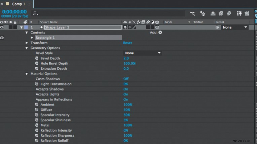
Task: Enable the Frame Blending icon
Action: (221, 13)
